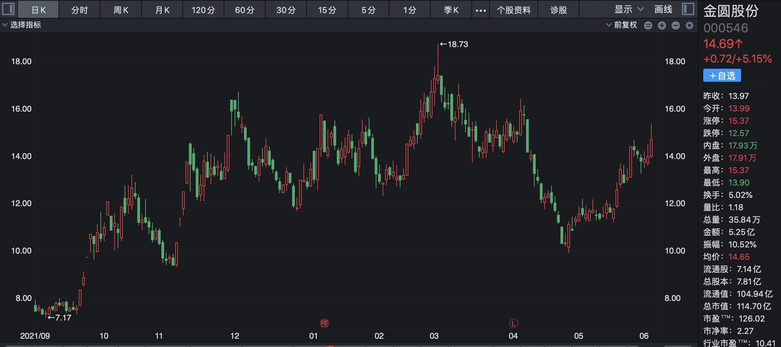The width and height of the screenshot is (781, 347).
Task: Click 最低 value 13.90
Action: point(739,182)
